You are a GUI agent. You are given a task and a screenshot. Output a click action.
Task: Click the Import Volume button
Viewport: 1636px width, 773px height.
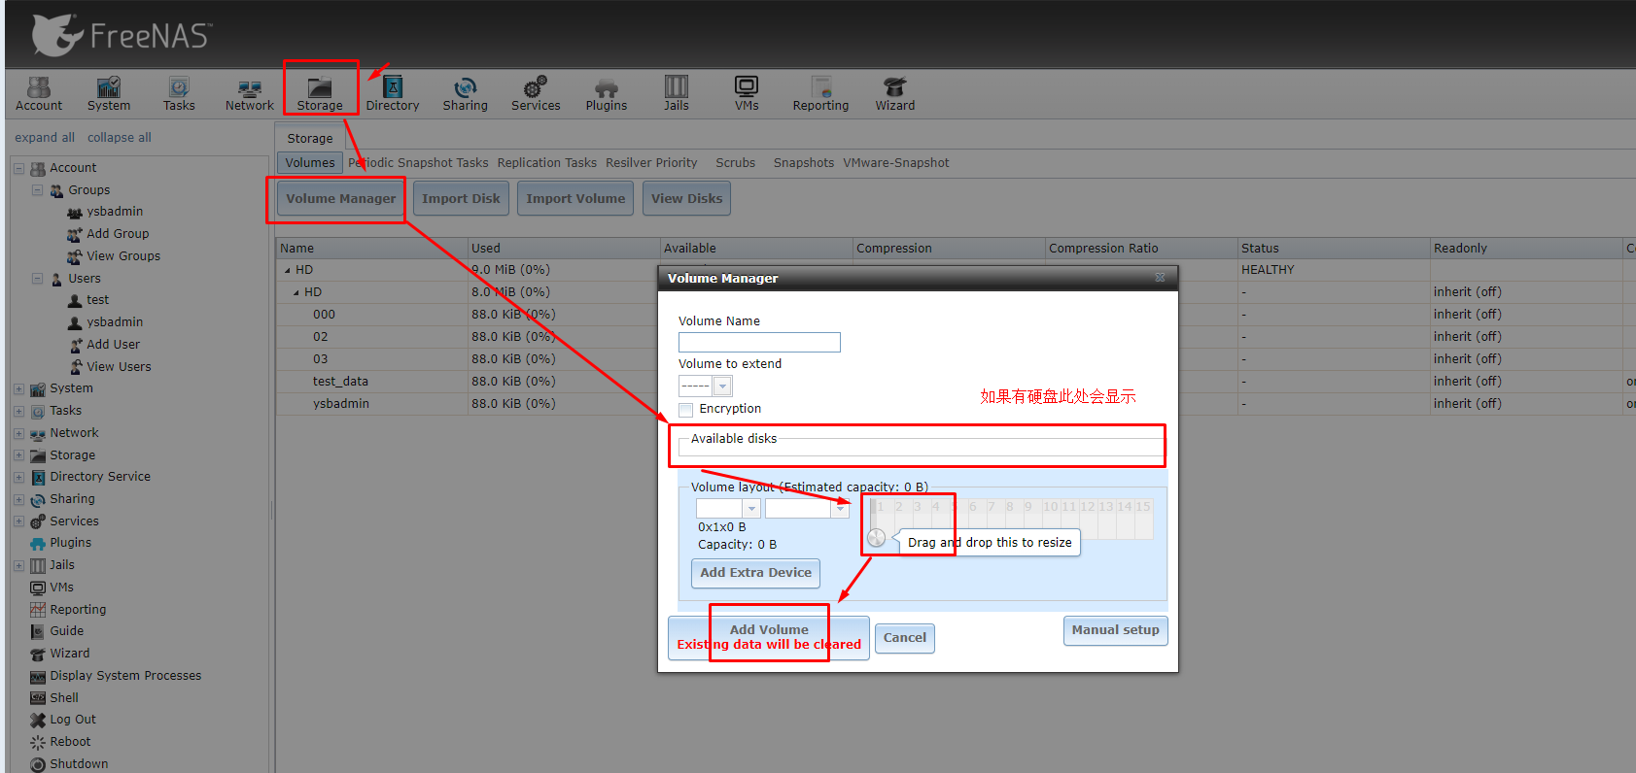pyautogui.click(x=575, y=199)
